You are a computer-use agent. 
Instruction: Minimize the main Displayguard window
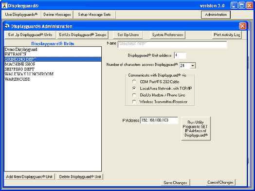[234, 5]
